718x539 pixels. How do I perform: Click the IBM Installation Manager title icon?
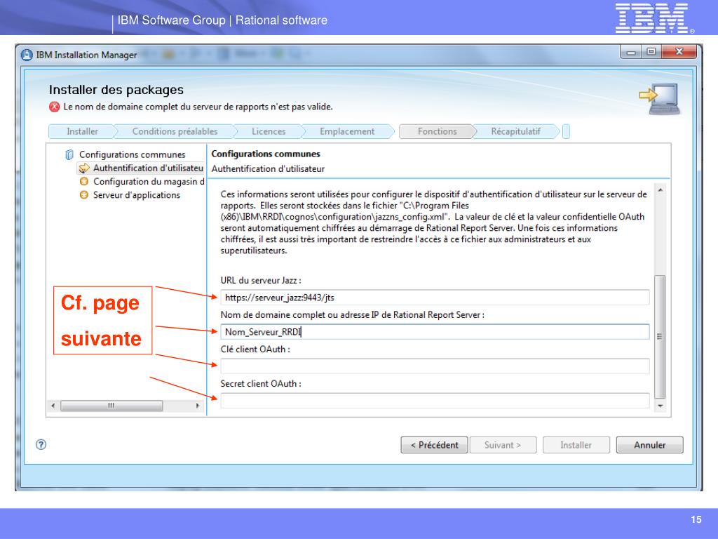click(x=27, y=55)
